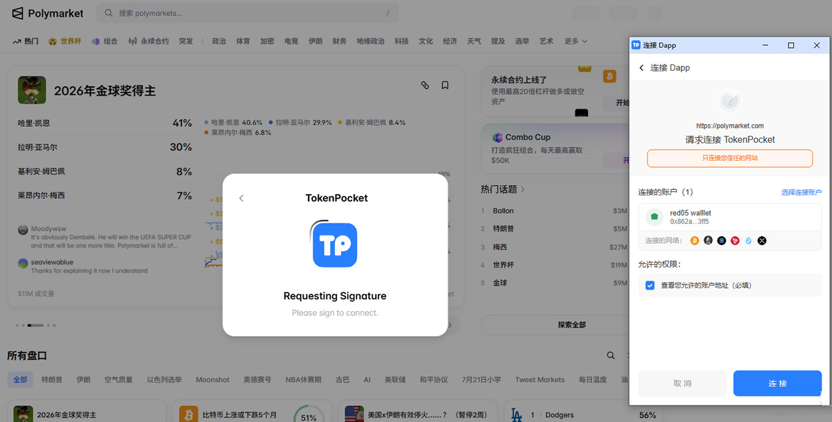Click the US flag market thumbnail
Image resolution: width=832 pixels, height=422 pixels.
tap(354, 414)
